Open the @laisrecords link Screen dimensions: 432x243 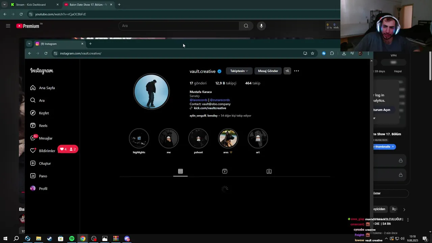(x=198, y=100)
